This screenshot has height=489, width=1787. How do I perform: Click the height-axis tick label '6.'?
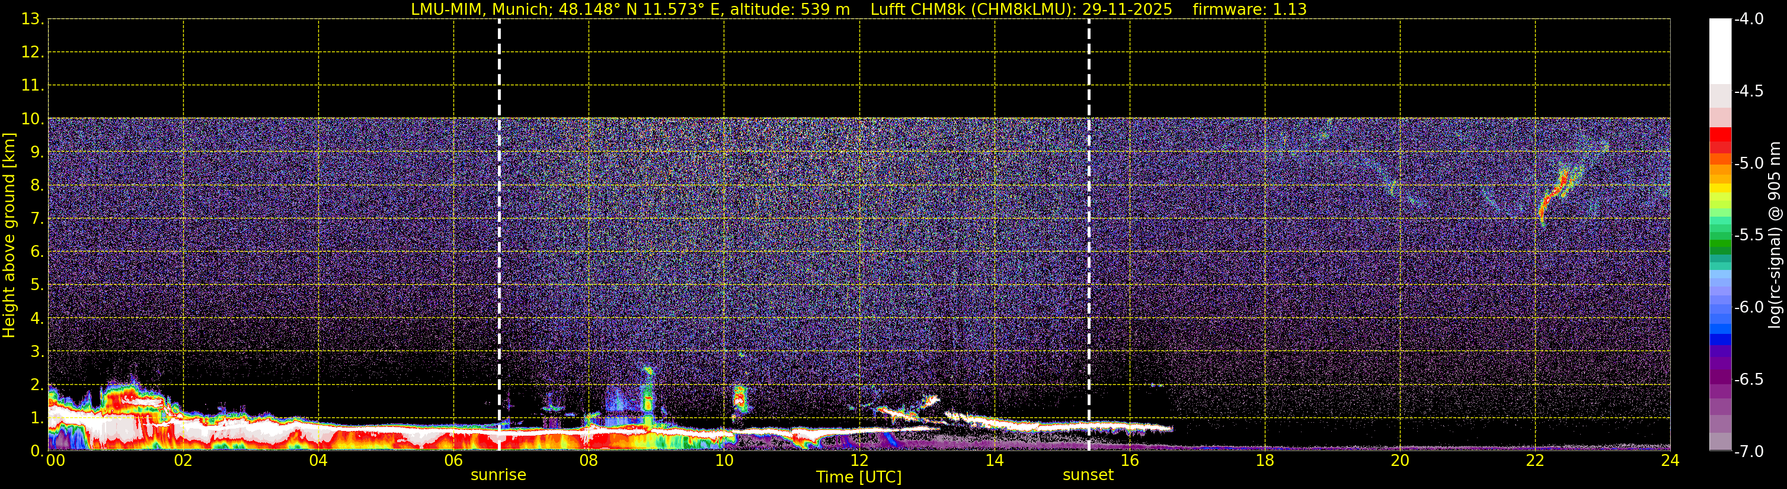[36, 252]
